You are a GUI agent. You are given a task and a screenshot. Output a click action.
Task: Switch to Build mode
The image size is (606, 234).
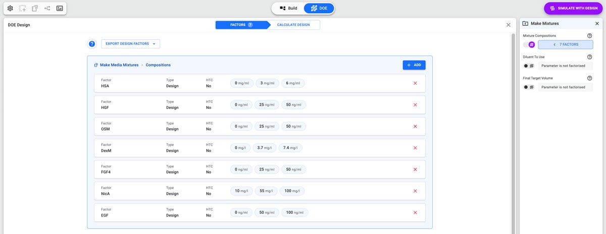click(x=288, y=9)
